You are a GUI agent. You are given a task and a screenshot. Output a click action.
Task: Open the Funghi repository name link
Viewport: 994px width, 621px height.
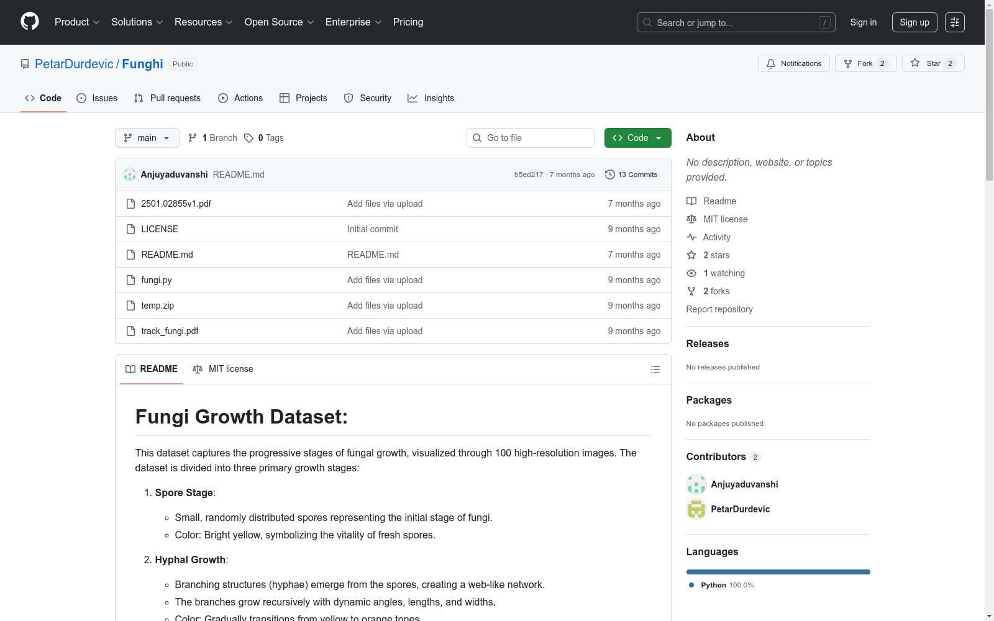click(142, 64)
